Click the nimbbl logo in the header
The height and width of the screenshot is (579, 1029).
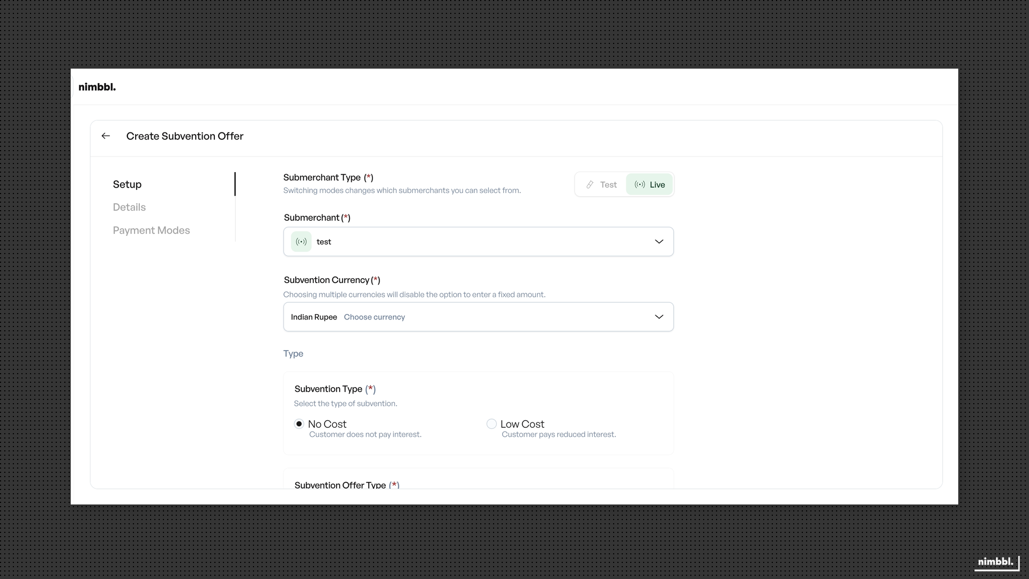(x=97, y=86)
